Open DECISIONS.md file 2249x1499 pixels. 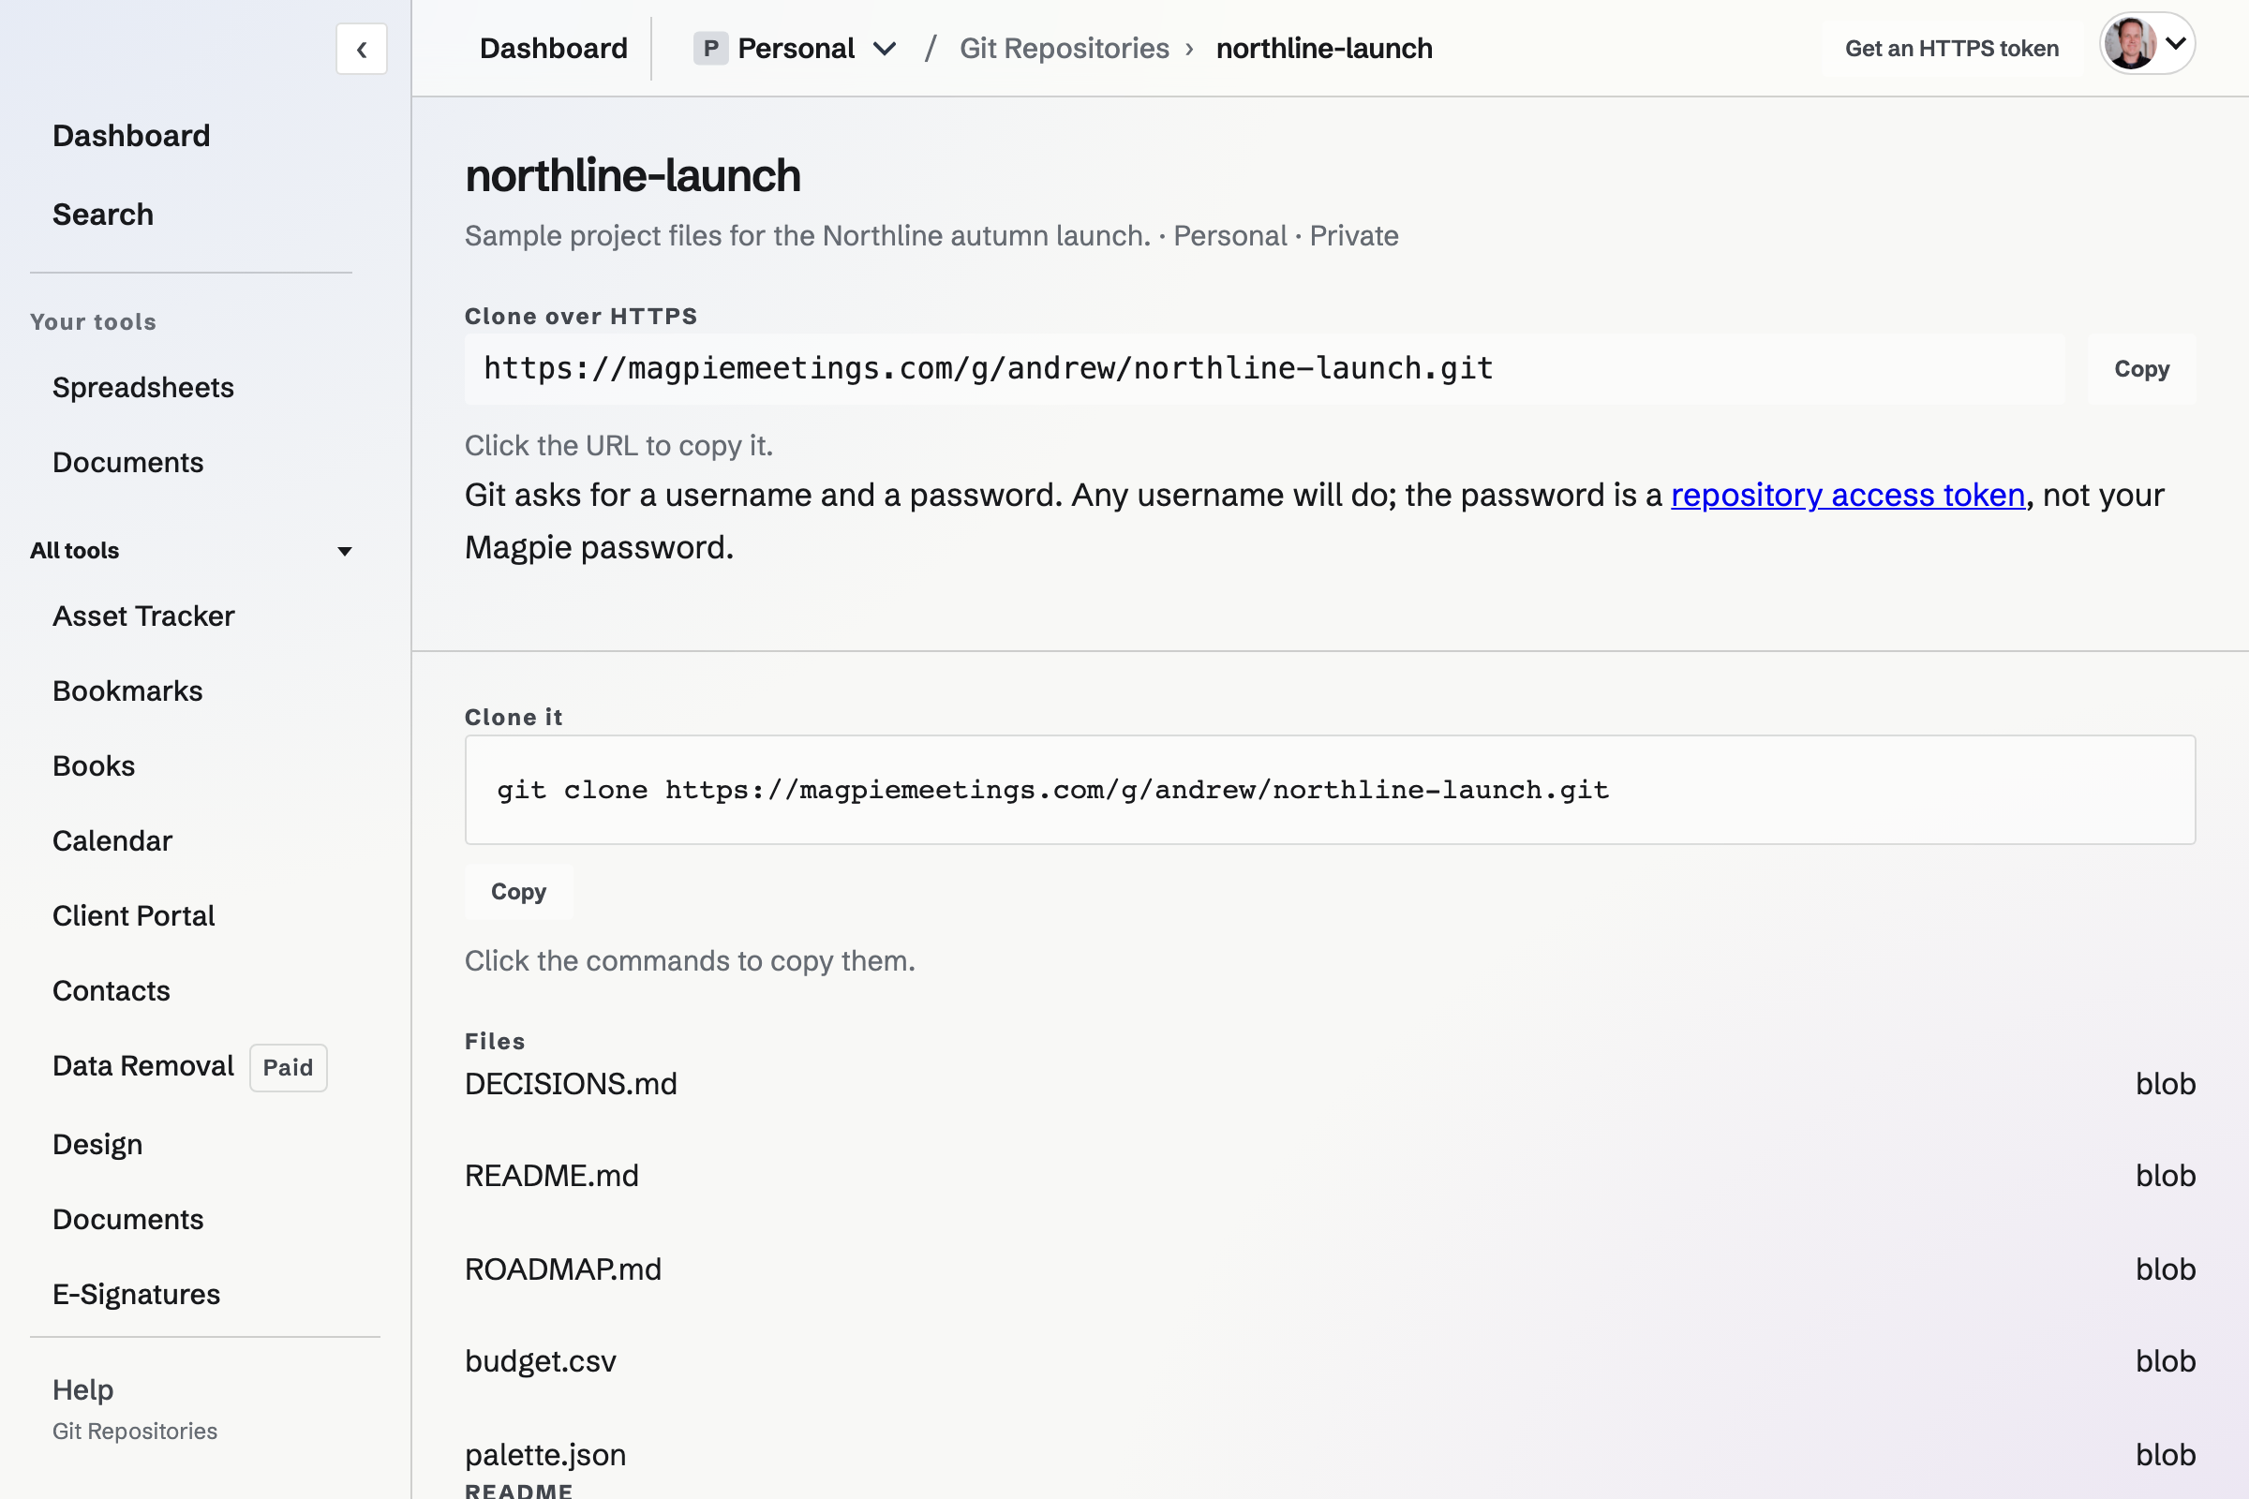pyautogui.click(x=571, y=1084)
